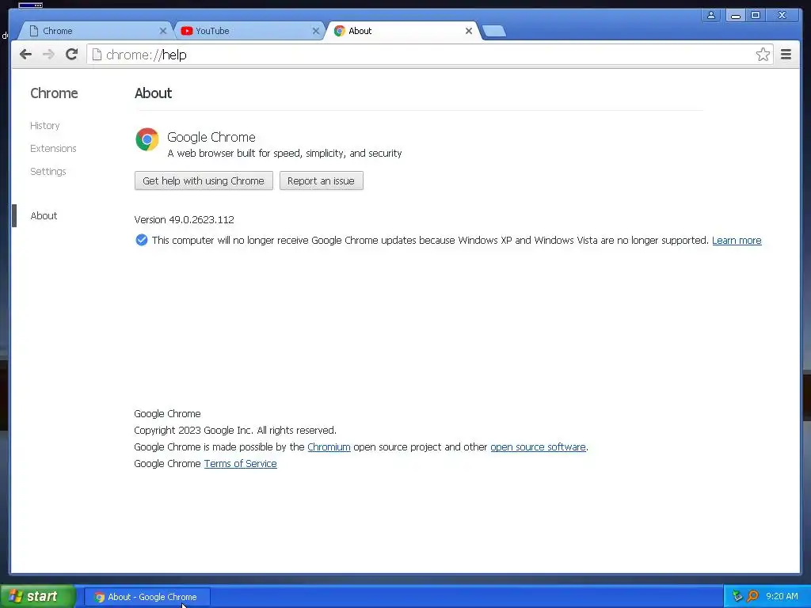Click the forward navigation arrow
This screenshot has width=811, height=608.
click(x=48, y=55)
